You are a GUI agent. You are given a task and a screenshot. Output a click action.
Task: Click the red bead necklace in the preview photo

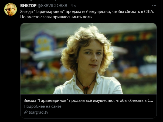[86, 87]
